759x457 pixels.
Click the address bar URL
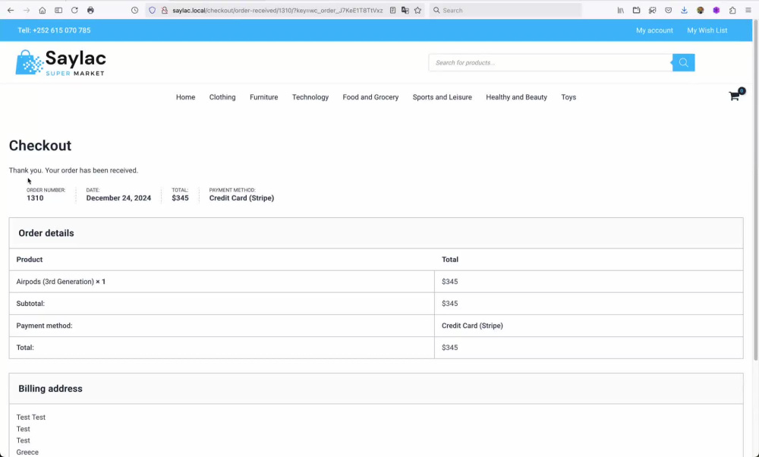tap(277, 10)
